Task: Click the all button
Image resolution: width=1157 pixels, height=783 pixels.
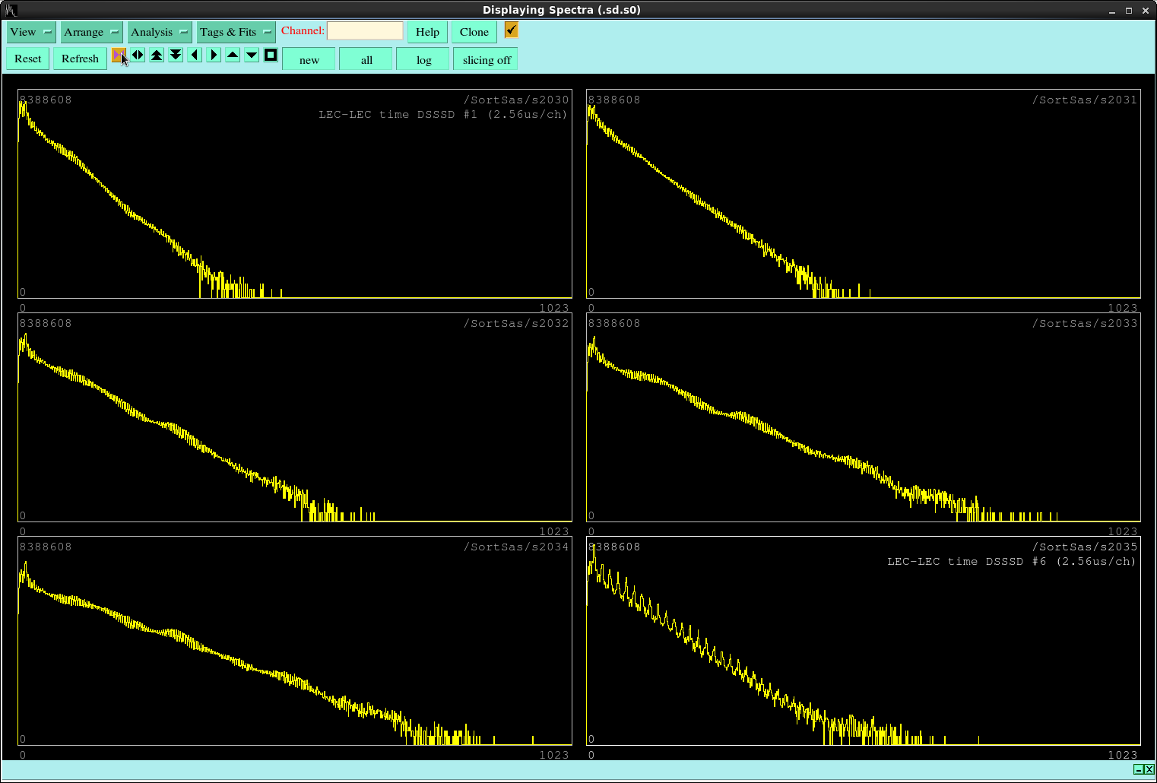Action: [x=366, y=59]
